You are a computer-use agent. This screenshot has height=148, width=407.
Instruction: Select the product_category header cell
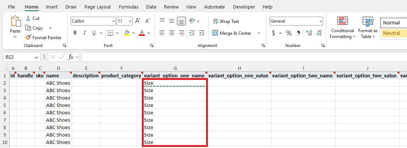point(122,76)
